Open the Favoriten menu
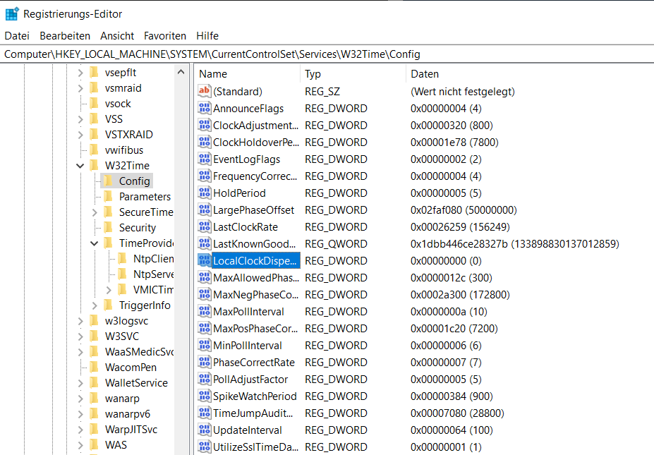 (x=165, y=35)
